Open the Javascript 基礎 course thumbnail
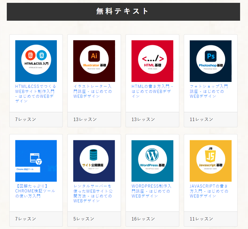The height and width of the screenshot is (229, 248). (210, 161)
